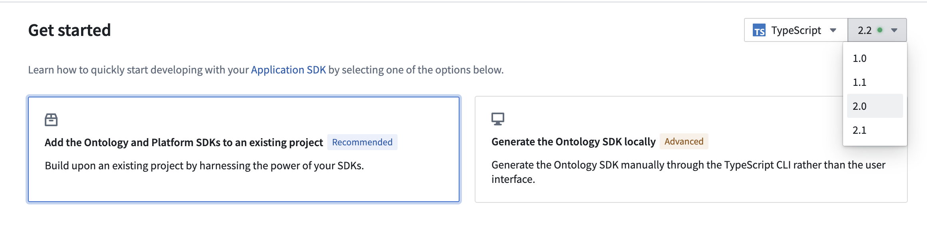
Task: Click the Recommended tag badge
Action: pyautogui.click(x=362, y=142)
